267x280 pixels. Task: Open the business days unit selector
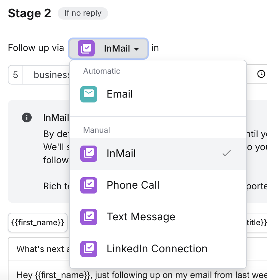[x=46, y=75]
